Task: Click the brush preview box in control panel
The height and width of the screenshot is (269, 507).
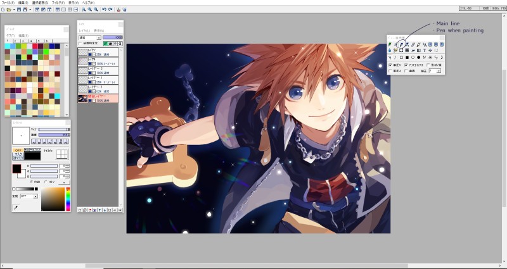Action: pyautogui.click(x=21, y=135)
